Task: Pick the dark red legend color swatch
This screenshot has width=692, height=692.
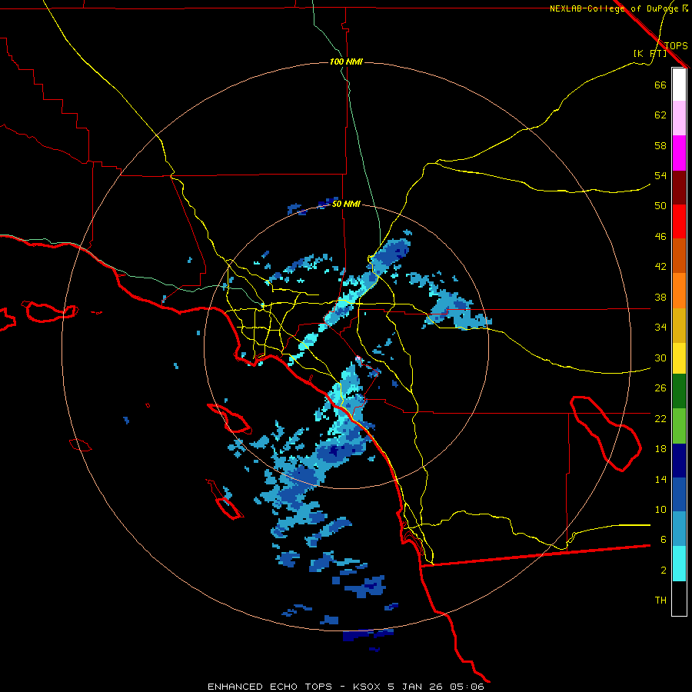Action: (x=679, y=187)
